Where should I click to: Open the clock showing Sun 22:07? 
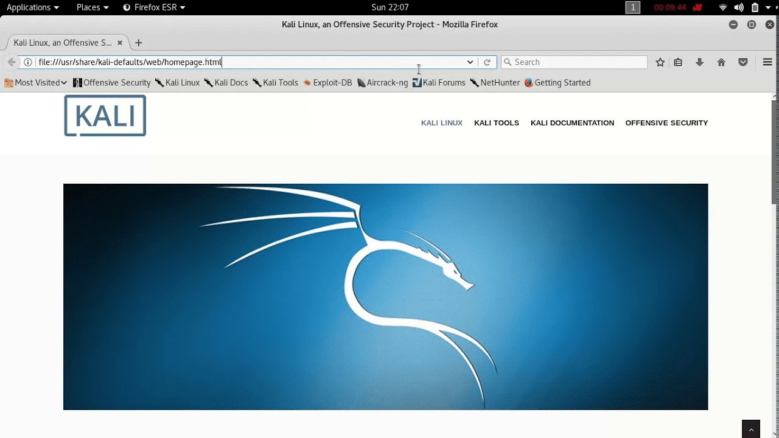coord(389,7)
